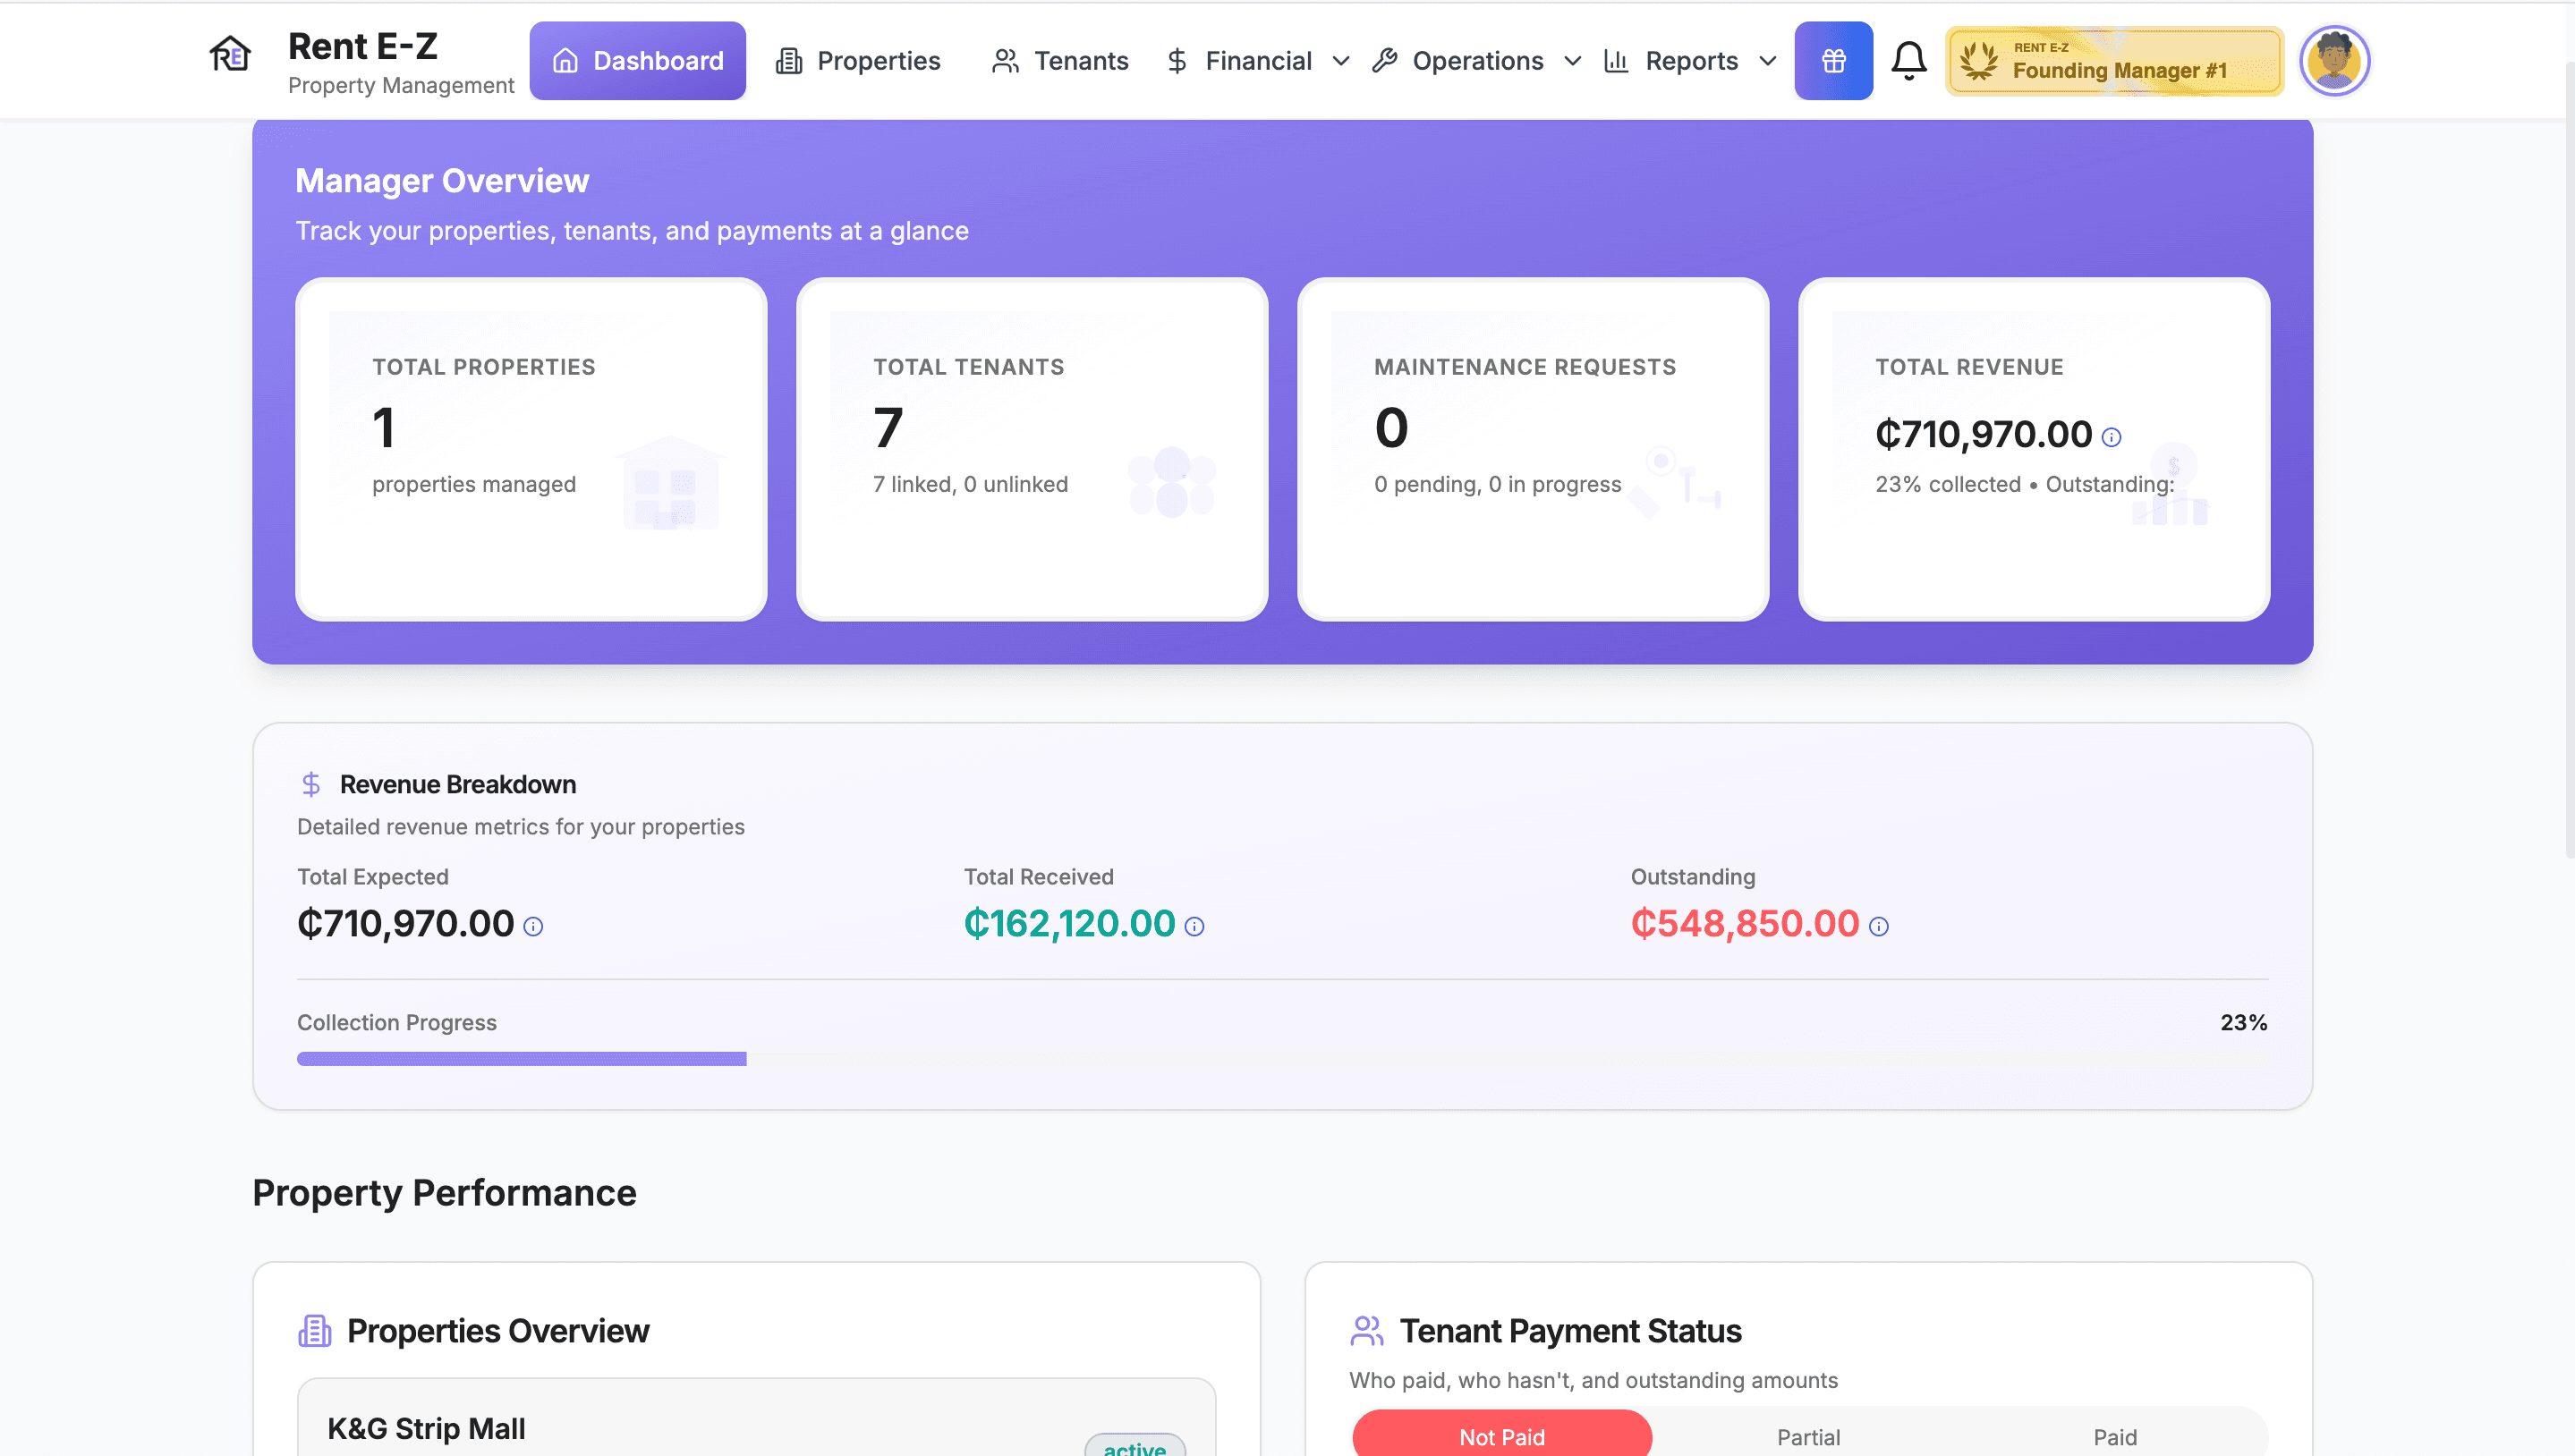The width and height of the screenshot is (2575, 1456).
Task: Click the Founding Manager #1 badge
Action: pos(2114,61)
